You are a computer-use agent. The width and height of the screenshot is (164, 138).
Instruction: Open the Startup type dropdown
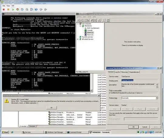157,98
